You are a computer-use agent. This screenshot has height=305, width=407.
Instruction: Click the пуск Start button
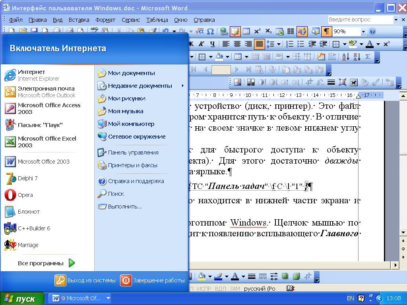click(x=22, y=299)
